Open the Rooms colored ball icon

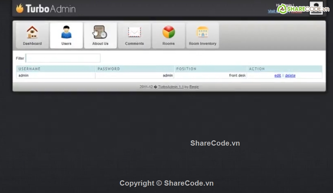pos(169,32)
